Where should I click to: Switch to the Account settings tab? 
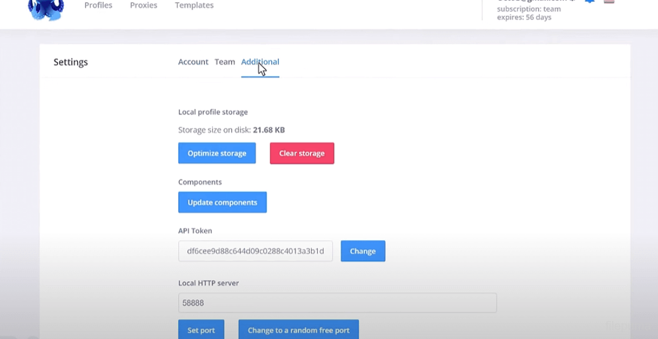pos(193,62)
